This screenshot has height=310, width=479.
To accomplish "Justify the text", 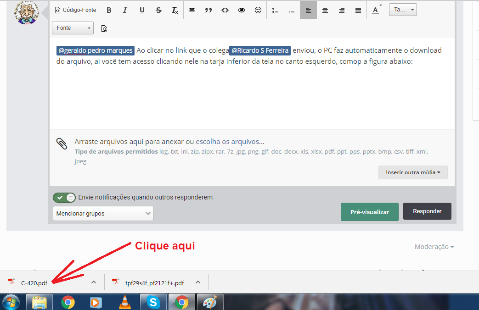I will 358,10.
